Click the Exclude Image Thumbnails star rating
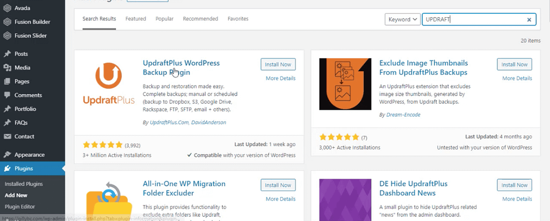550x221 pixels. point(339,137)
